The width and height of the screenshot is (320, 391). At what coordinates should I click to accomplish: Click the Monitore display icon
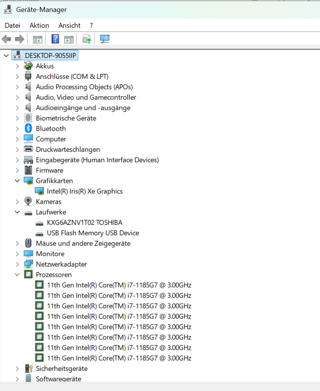click(x=28, y=253)
